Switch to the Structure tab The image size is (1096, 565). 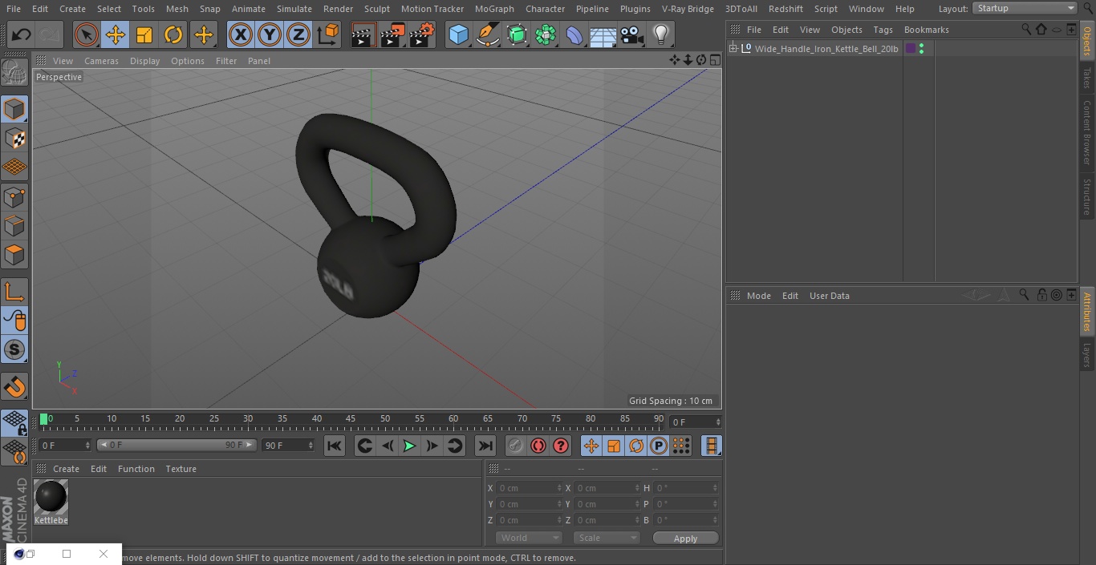1087,196
